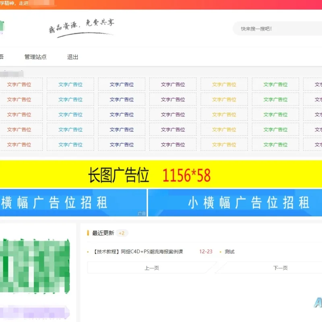Click the purple 文字广告位 in the last row
Screen dimensions: 322x322
pos(173,144)
